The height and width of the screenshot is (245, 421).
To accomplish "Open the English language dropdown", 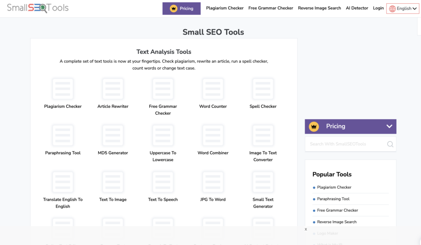I will point(402,9).
